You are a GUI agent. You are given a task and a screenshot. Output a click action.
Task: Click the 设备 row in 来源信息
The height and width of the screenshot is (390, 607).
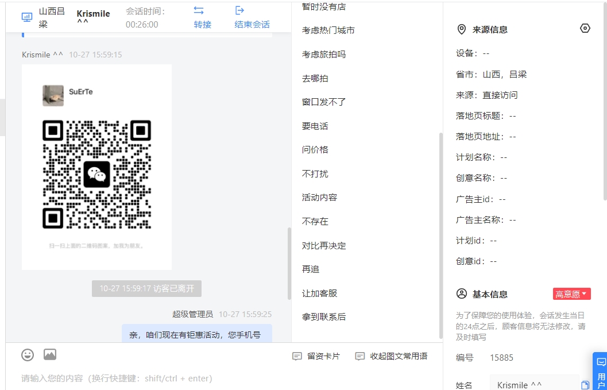pyautogui.click(x=473, y=53)
